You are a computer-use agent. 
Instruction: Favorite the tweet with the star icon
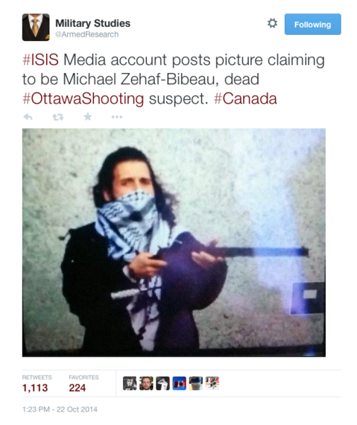[x=87, y=117]
